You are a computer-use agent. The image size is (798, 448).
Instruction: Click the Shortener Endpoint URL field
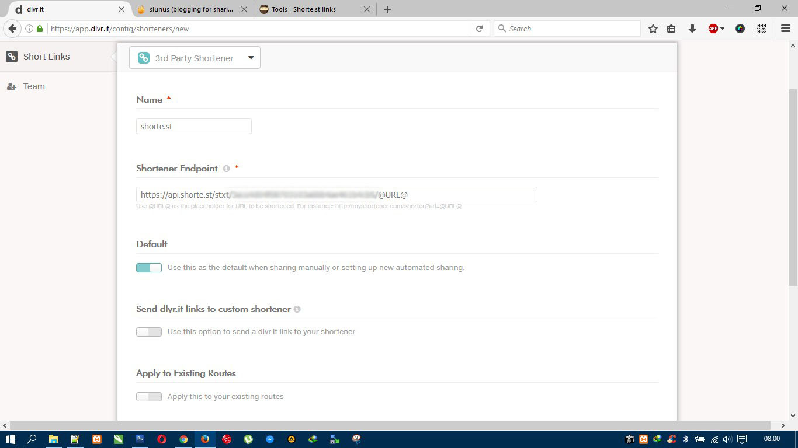click(x=336, y=195)
